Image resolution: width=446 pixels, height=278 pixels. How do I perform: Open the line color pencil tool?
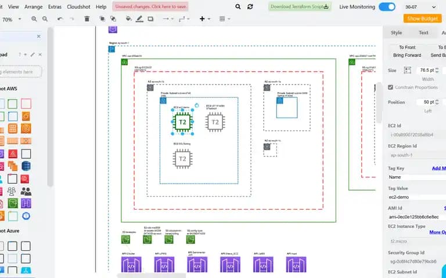[139, 19]
